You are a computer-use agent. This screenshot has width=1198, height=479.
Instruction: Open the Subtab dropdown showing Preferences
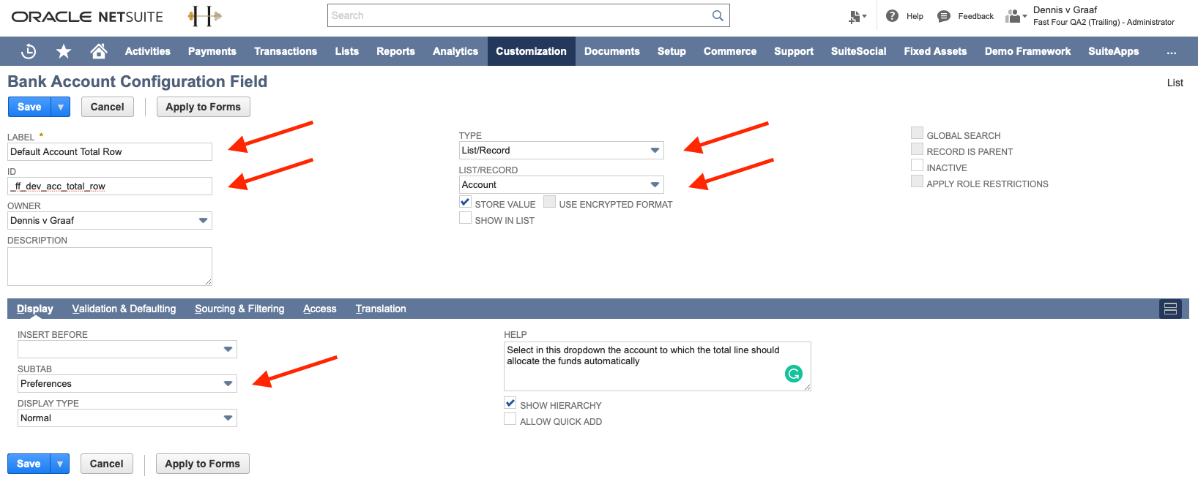pos(127,384)
